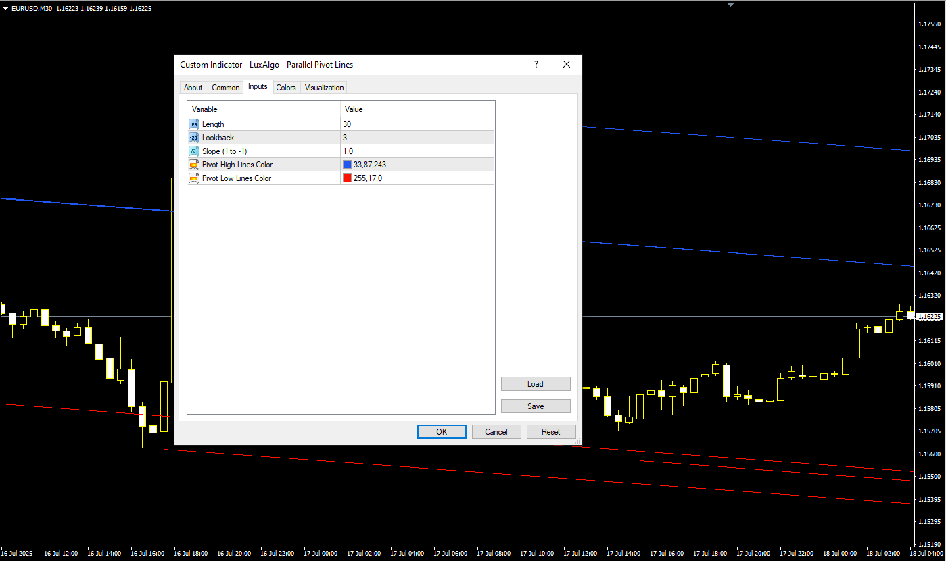The image size is (946, 561).
Task: Close the Custom Indicator dialog
Action: pyautogui.click(x=567, y=65)
